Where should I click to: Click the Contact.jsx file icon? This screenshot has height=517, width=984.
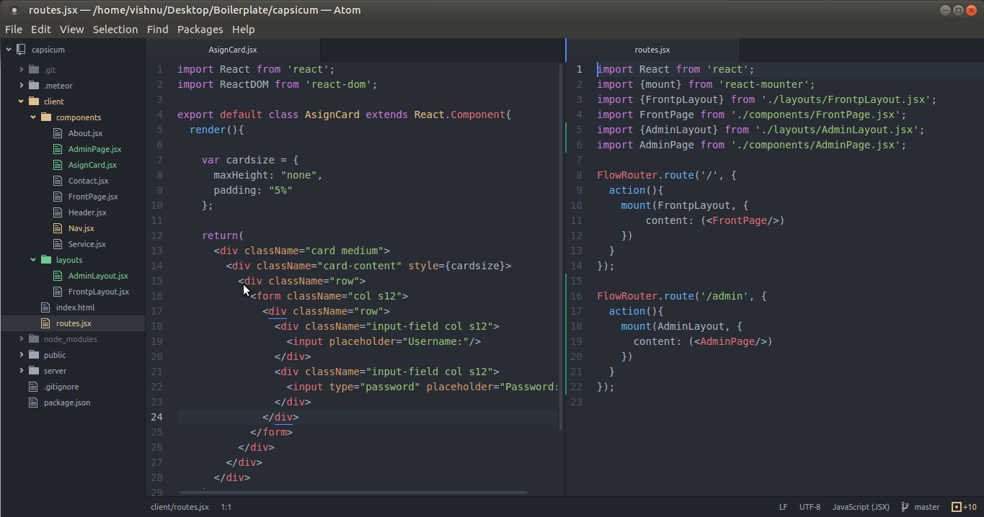coord(58,181)
